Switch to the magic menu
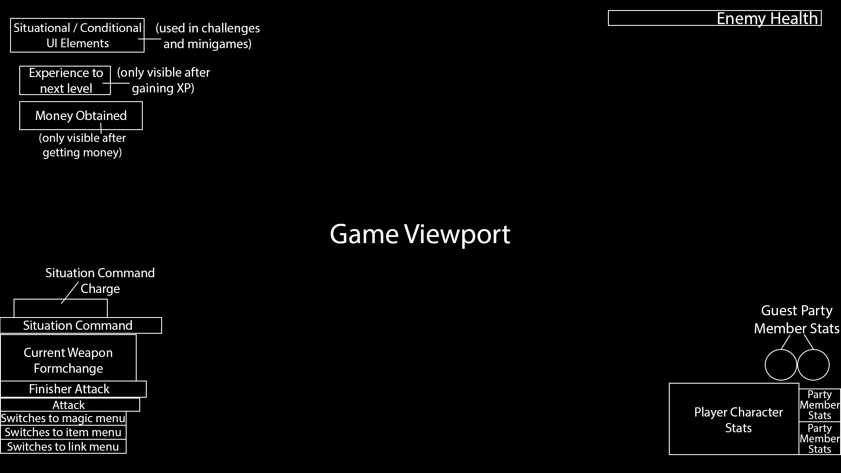Image resolution: width=841 pixels, height=473 pixels. pos(63,418)
